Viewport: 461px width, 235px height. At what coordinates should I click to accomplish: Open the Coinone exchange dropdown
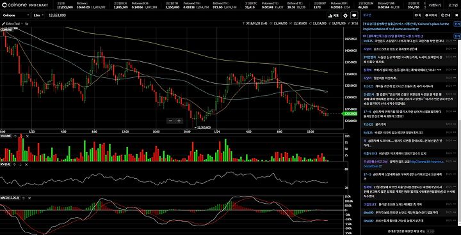[16, 15]
